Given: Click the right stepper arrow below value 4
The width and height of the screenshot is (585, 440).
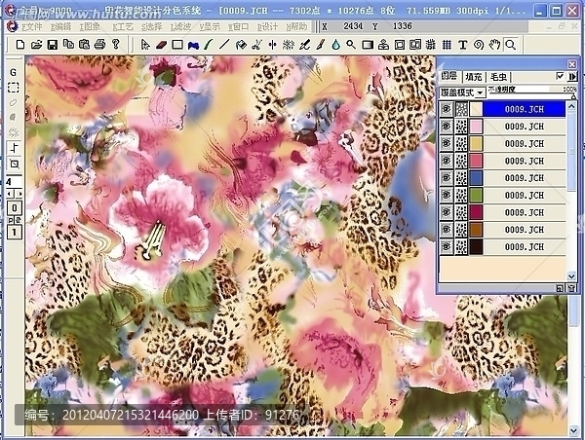Looking at the screenshot, I should (19, 194).
